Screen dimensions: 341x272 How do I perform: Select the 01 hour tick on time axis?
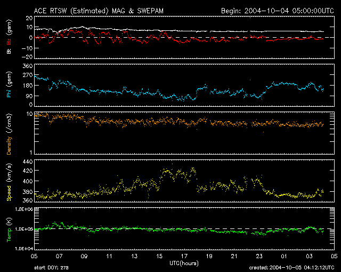click(285, 256)
